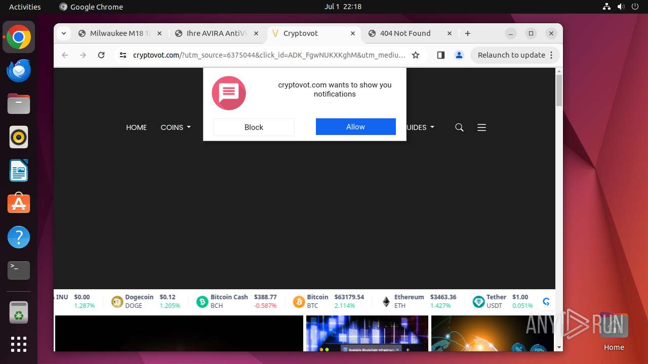Viewport: 648px width, 364px height.
Task: Click the Bitcoin price $63179.54
Action: 349,297
